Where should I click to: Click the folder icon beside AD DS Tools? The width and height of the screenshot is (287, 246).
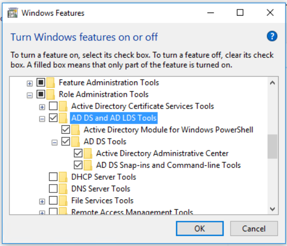(x=75, y=142)
